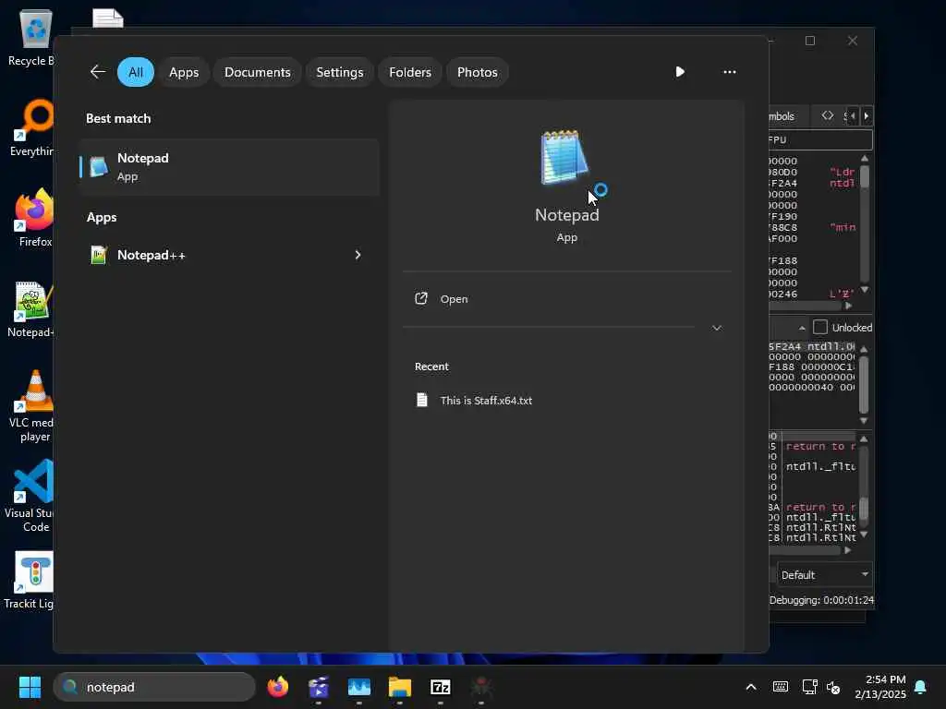The height and width of the screenshot is (709, 946).
Task: Switch to the Photos filter tab
Action: click(x=478, y=72)
